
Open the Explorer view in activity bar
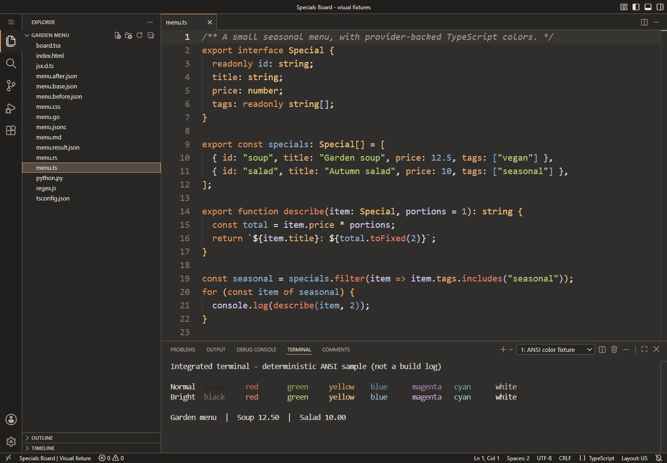[x=11, y=41]
